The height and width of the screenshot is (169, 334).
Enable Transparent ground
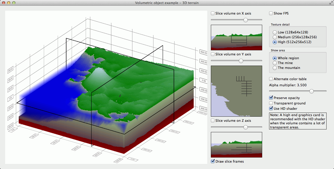[x=271, y=103]
